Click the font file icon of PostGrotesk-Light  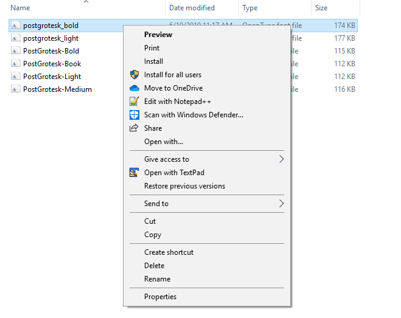[15, 77]
